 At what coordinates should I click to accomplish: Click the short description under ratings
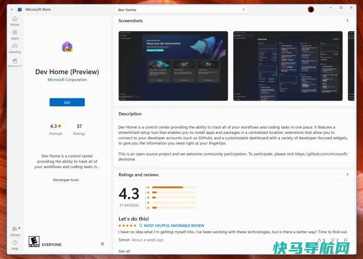[x=67, y=162]
